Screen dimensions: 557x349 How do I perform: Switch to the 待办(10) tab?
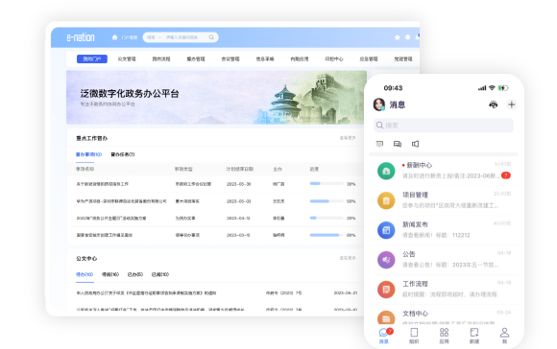point(85,274)
